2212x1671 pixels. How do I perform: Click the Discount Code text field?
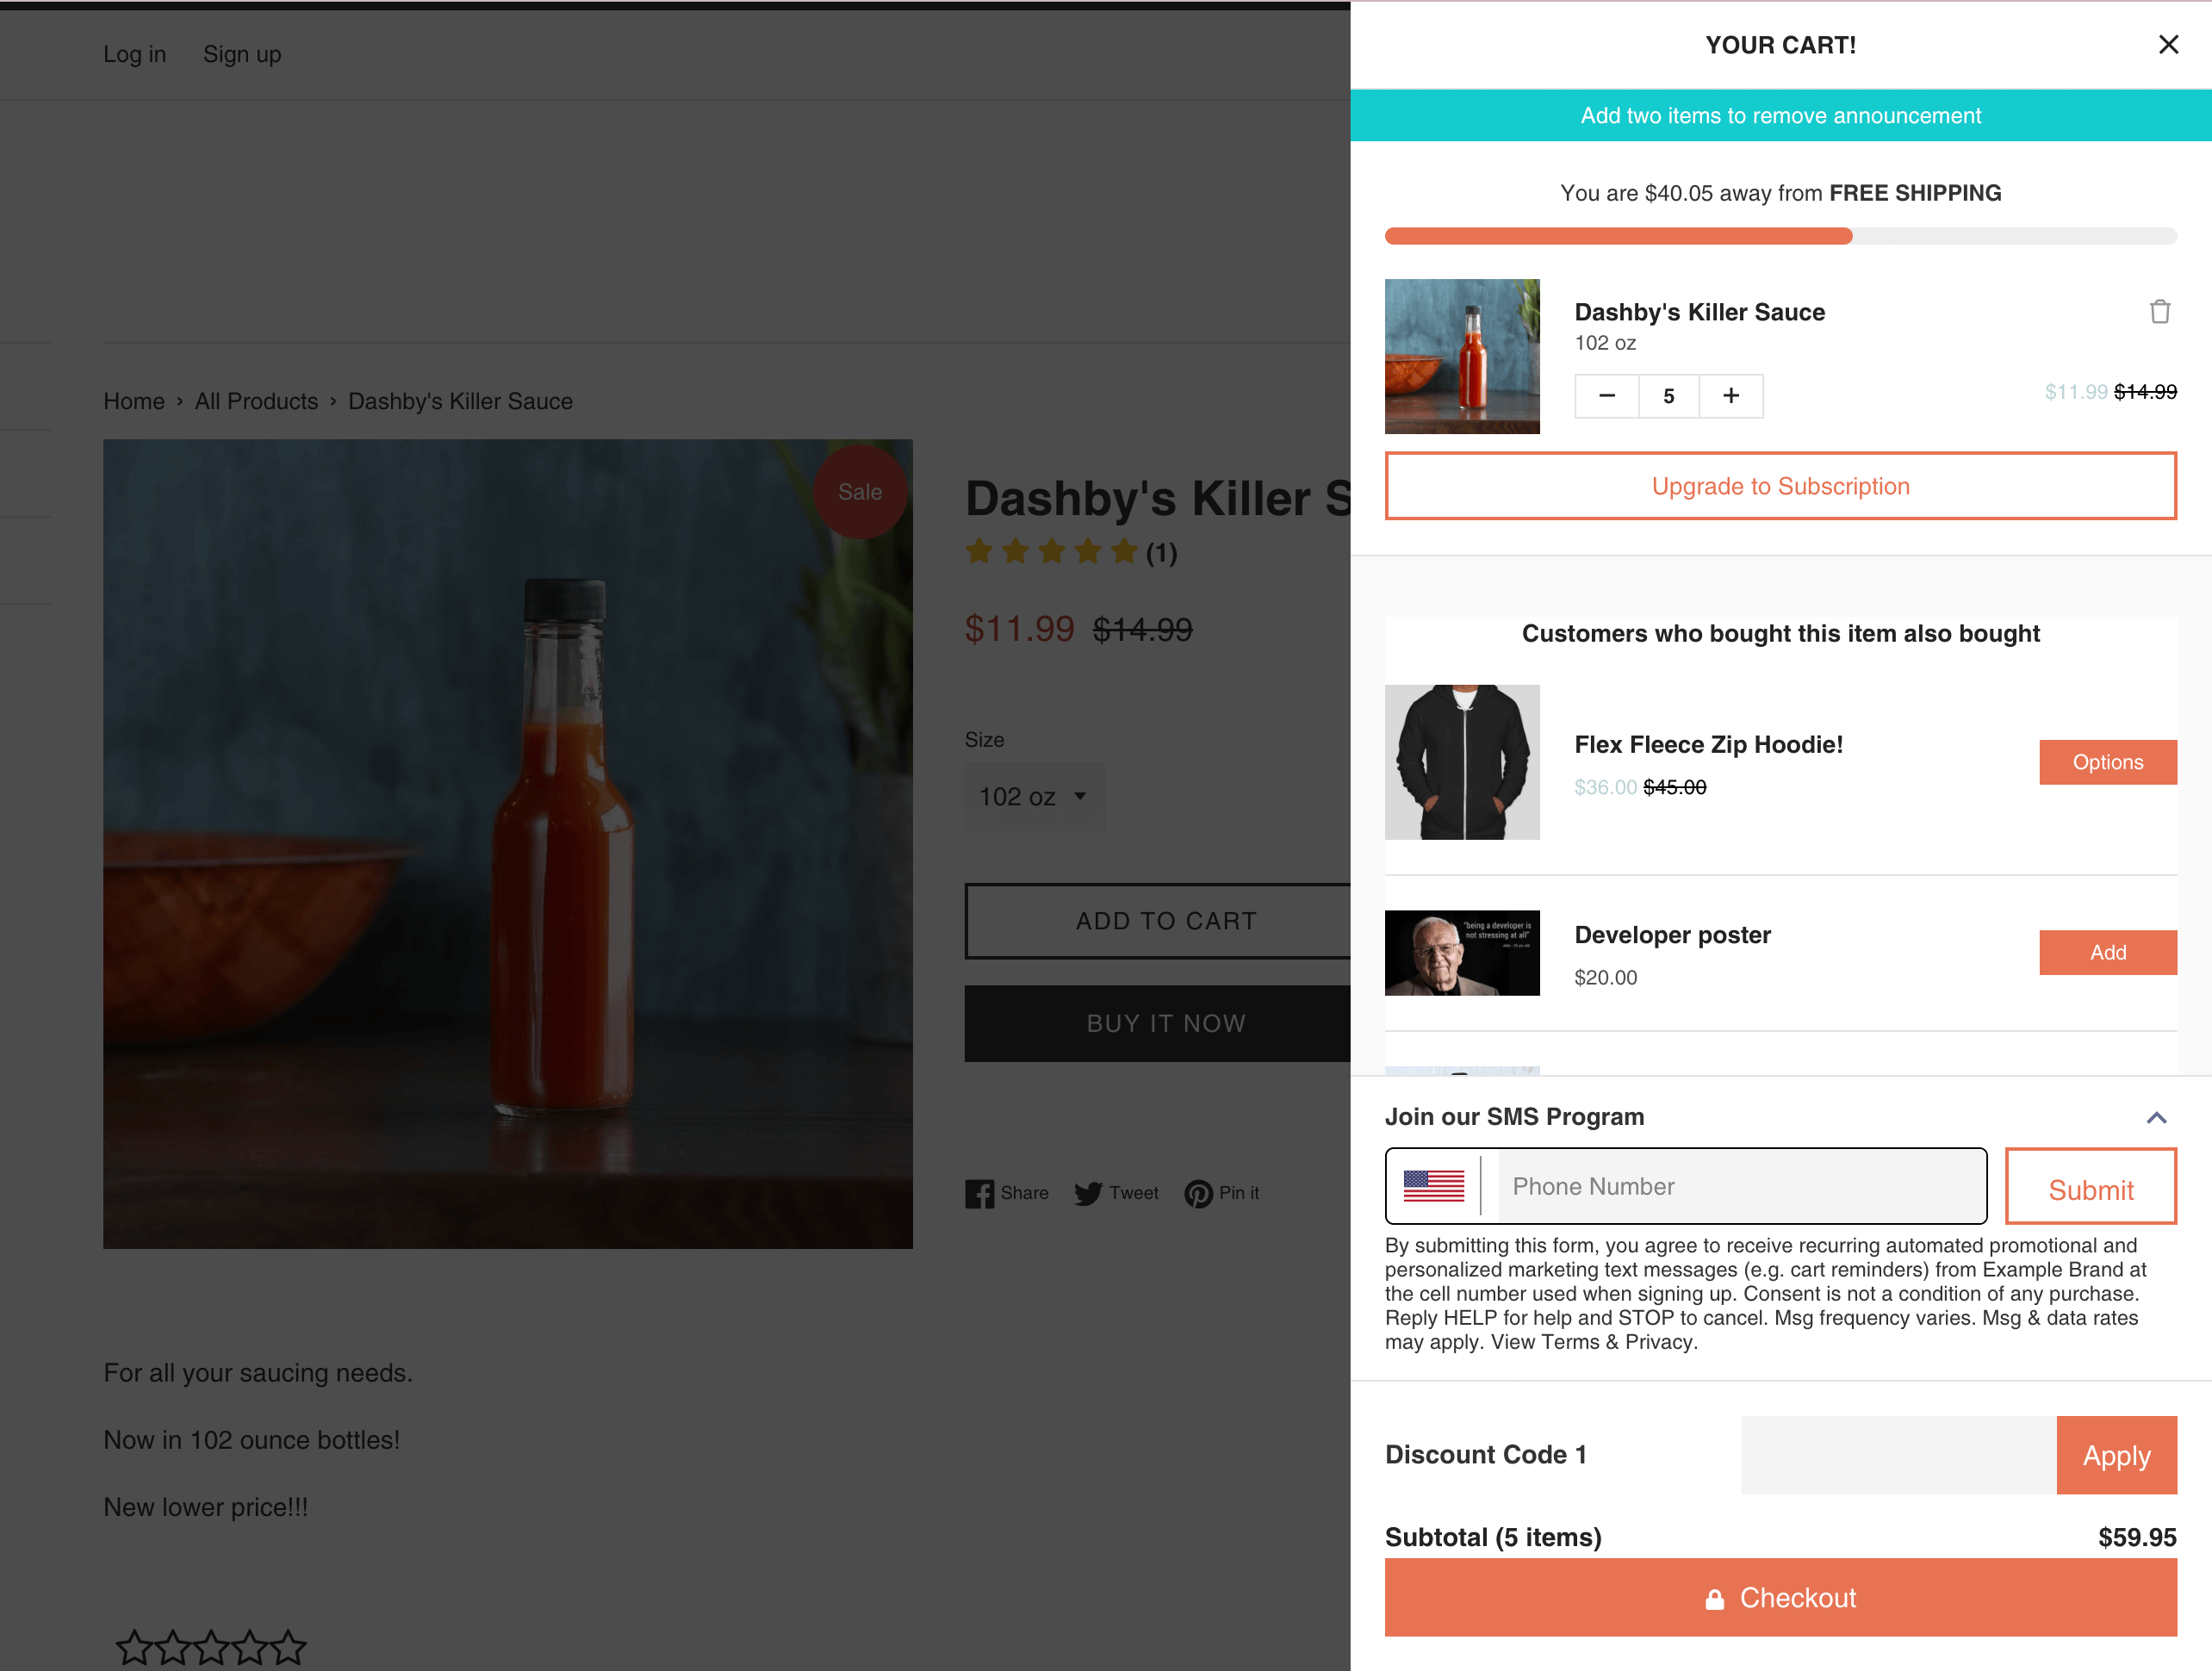point(1898,1455)
